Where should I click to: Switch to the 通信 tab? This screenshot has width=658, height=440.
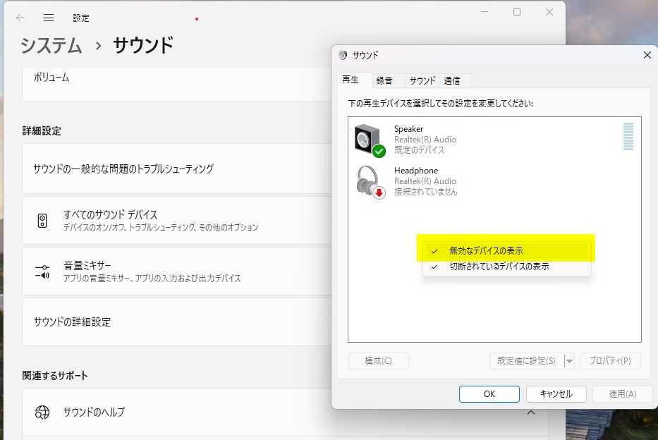coord(452,80)
